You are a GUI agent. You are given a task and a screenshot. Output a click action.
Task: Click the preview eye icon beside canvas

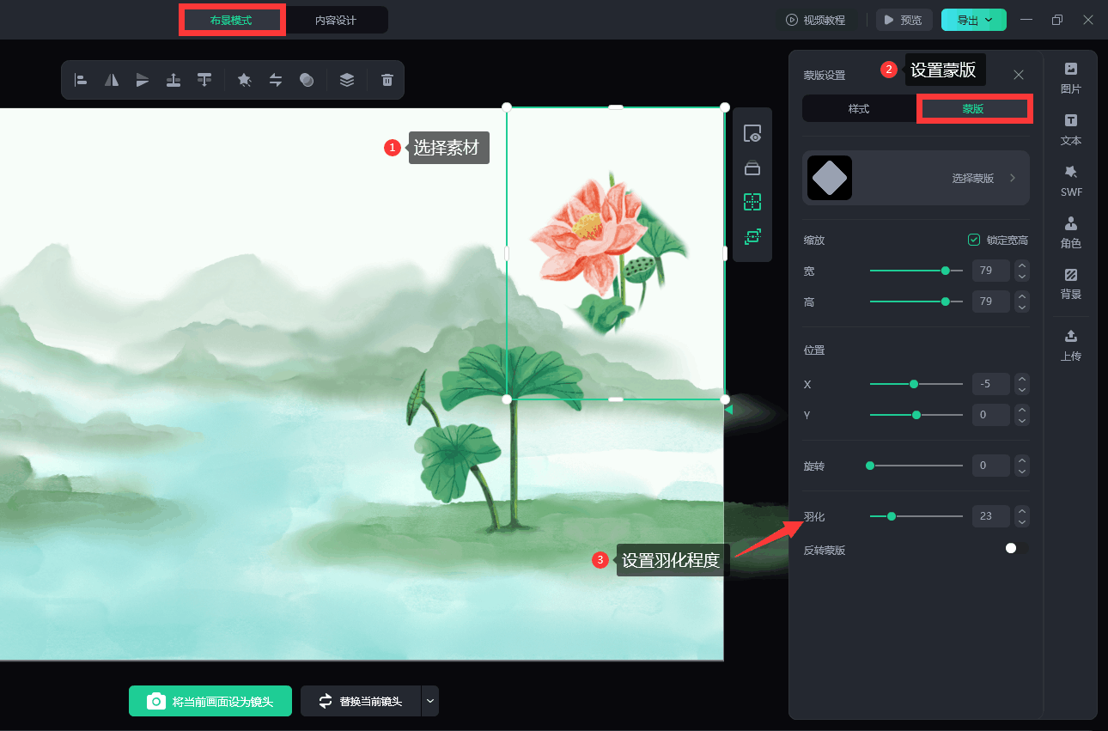[x=752, y=134]
